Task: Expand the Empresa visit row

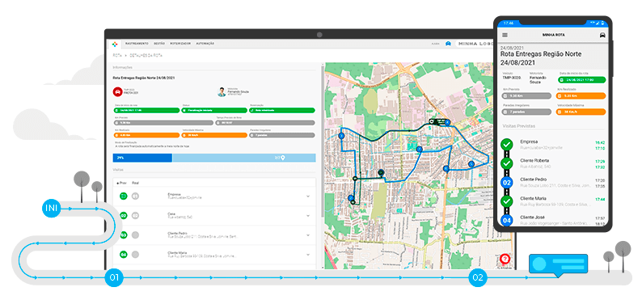Action: 308,196
